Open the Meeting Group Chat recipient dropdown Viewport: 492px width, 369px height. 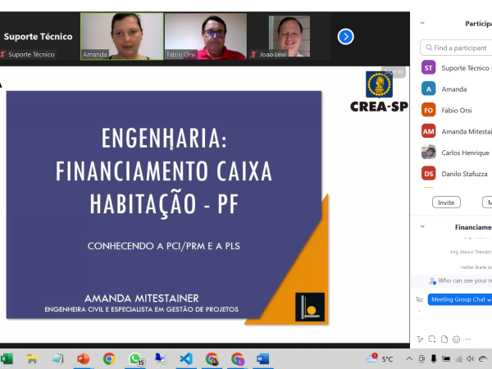[x=460, y=299]
